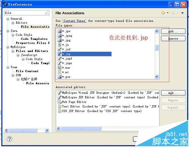Click the help question mark icon
Screen dimensions: 189x147
pyautogui.click(x=9, y=139)
